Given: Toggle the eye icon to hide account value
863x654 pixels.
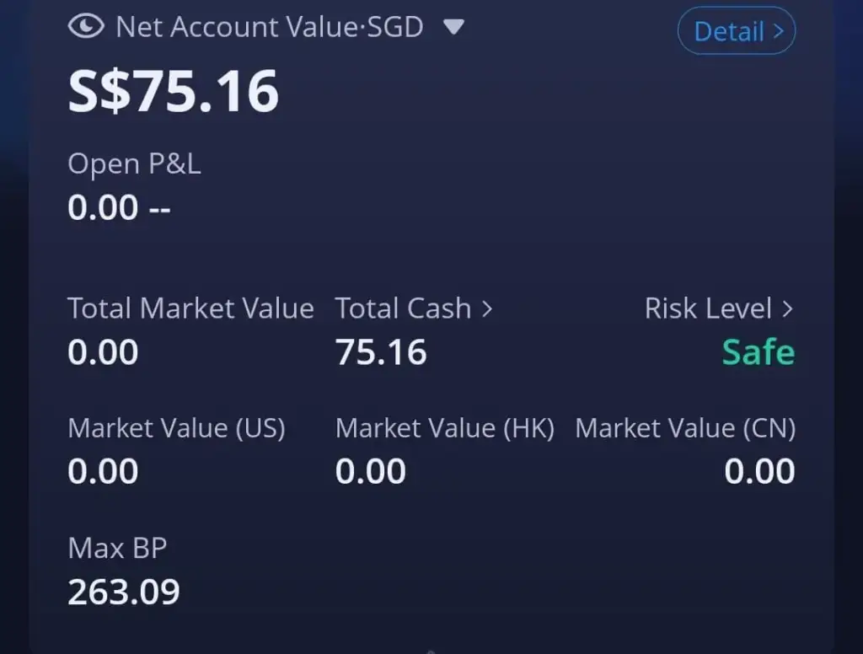Looking at the screenshot, I should (x=86, y=26).
